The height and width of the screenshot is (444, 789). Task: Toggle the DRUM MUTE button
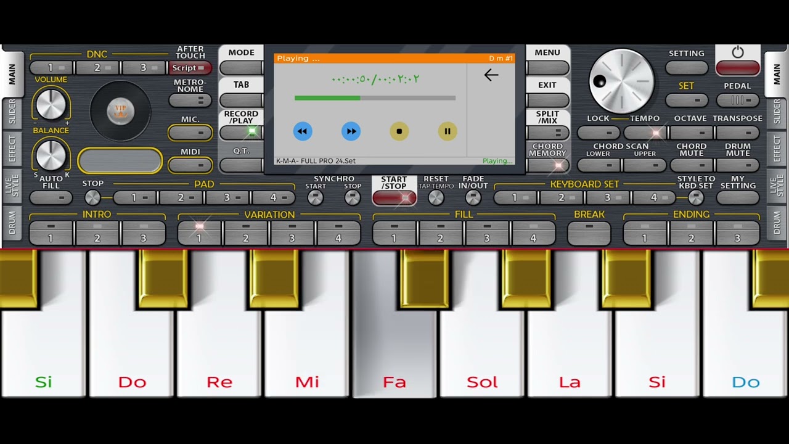pos(738,165)
